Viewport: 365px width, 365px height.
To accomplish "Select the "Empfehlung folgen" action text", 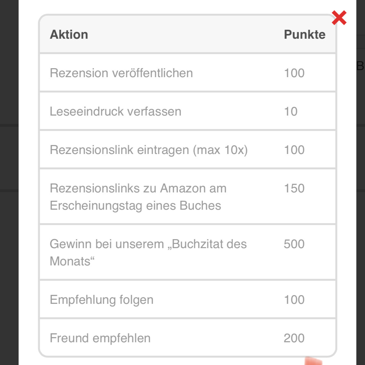I will click(x=101, y=300).
